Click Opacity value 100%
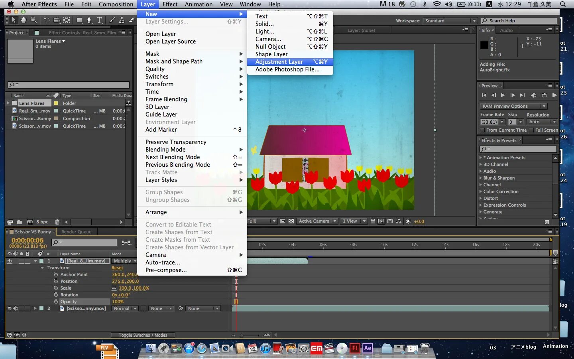Image resolution: width=574 pixels, height=359 pixels. [118, 302]
